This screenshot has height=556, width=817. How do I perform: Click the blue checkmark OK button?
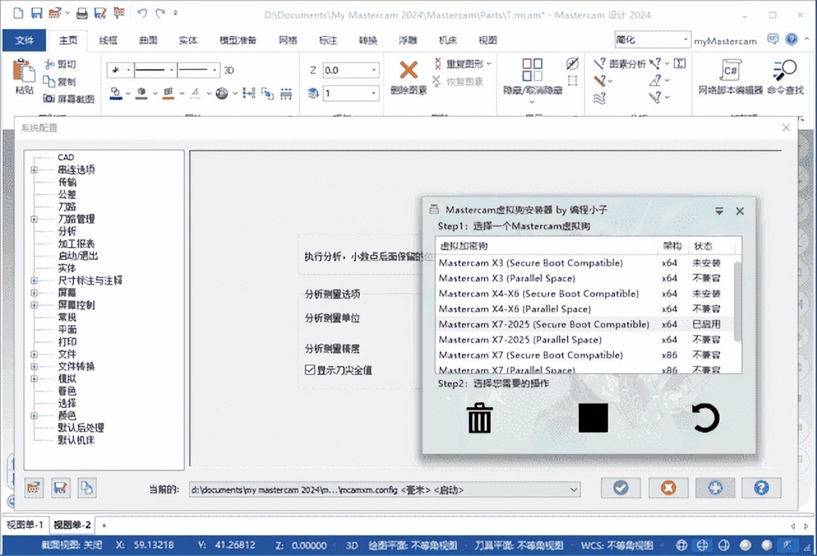click(x=620, y=488)
